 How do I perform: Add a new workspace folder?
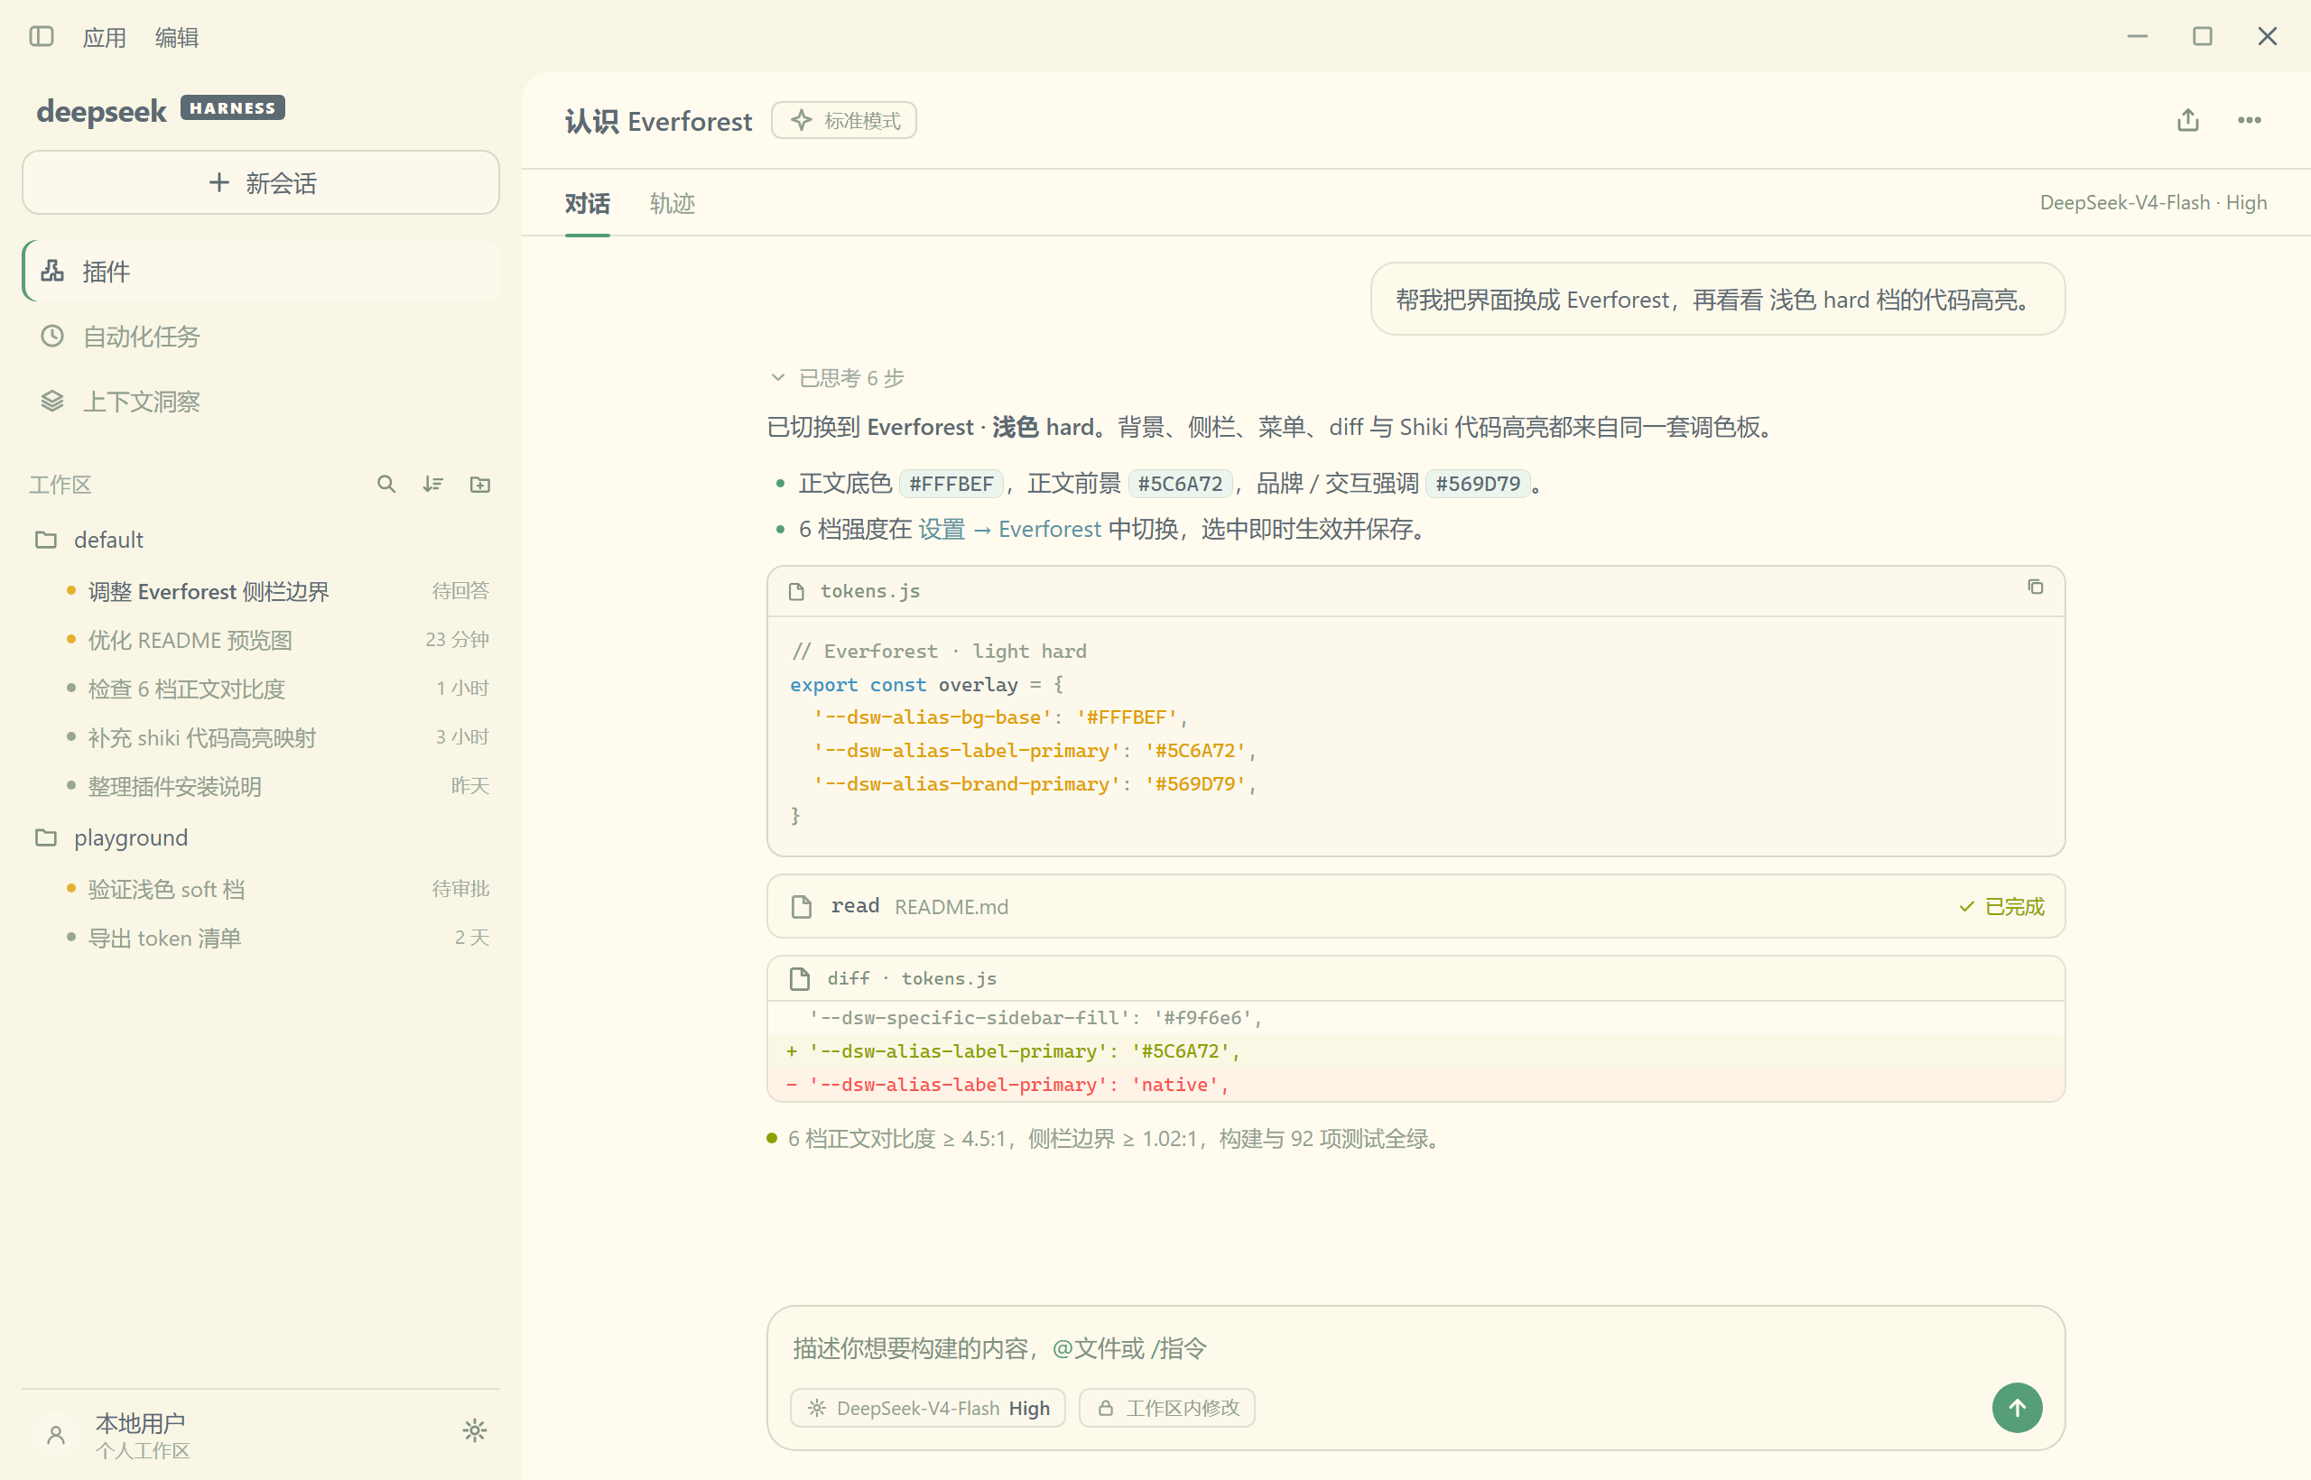tap(479, 485)
